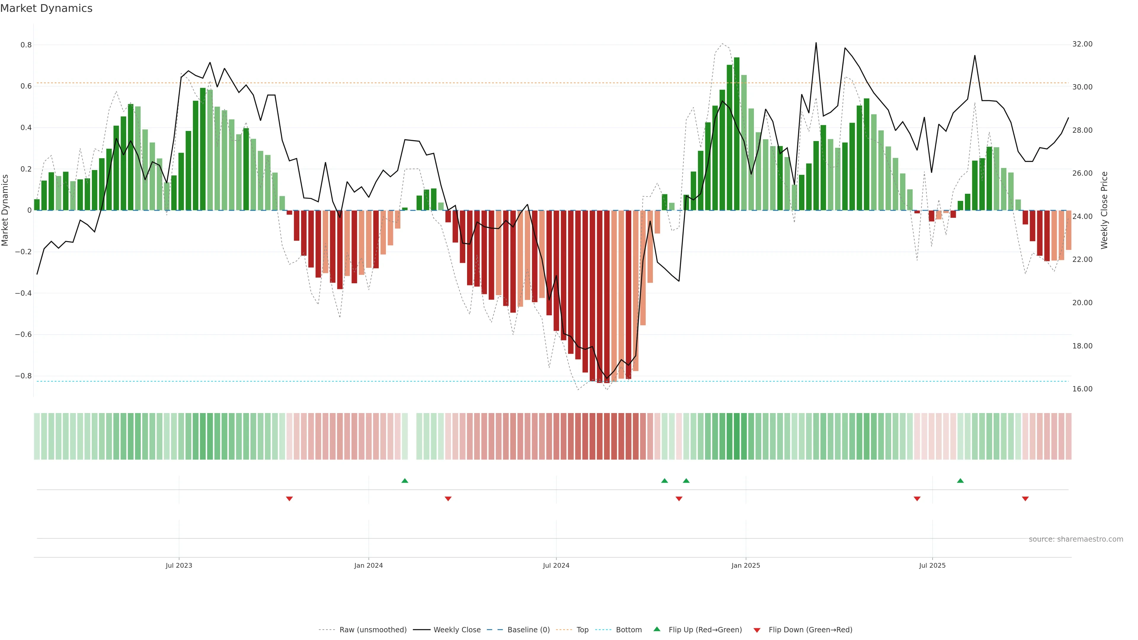Click the last red flip-down marker
The height and width of the screenshot is (640, 1138).
pos(1025,499)
